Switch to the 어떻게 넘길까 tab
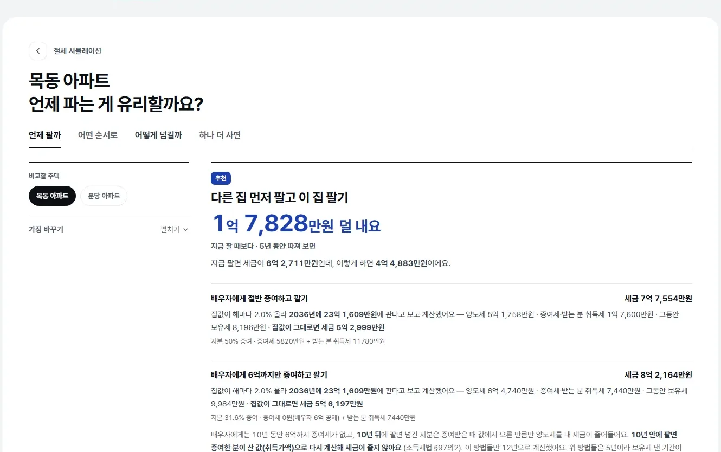 [x=158, y=135]
